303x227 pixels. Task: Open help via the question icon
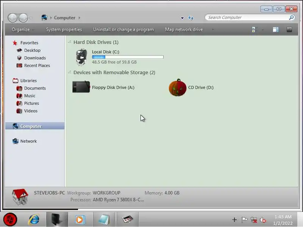[x=289, y=30]
